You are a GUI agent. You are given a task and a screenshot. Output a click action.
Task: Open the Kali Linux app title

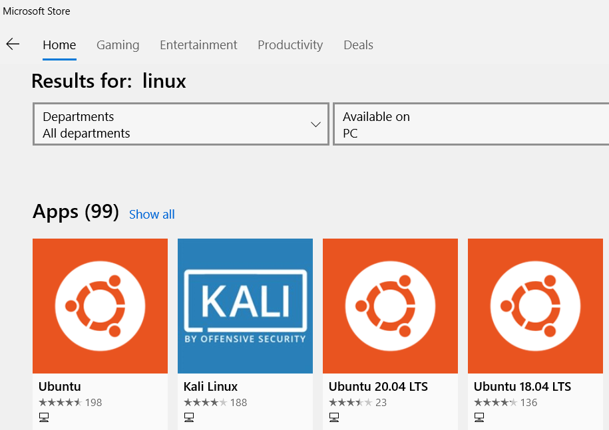point(210,386)
